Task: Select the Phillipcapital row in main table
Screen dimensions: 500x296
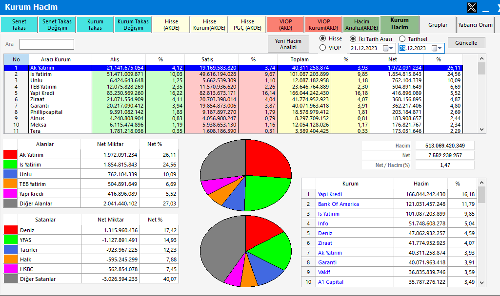Action: coord(233,112)
